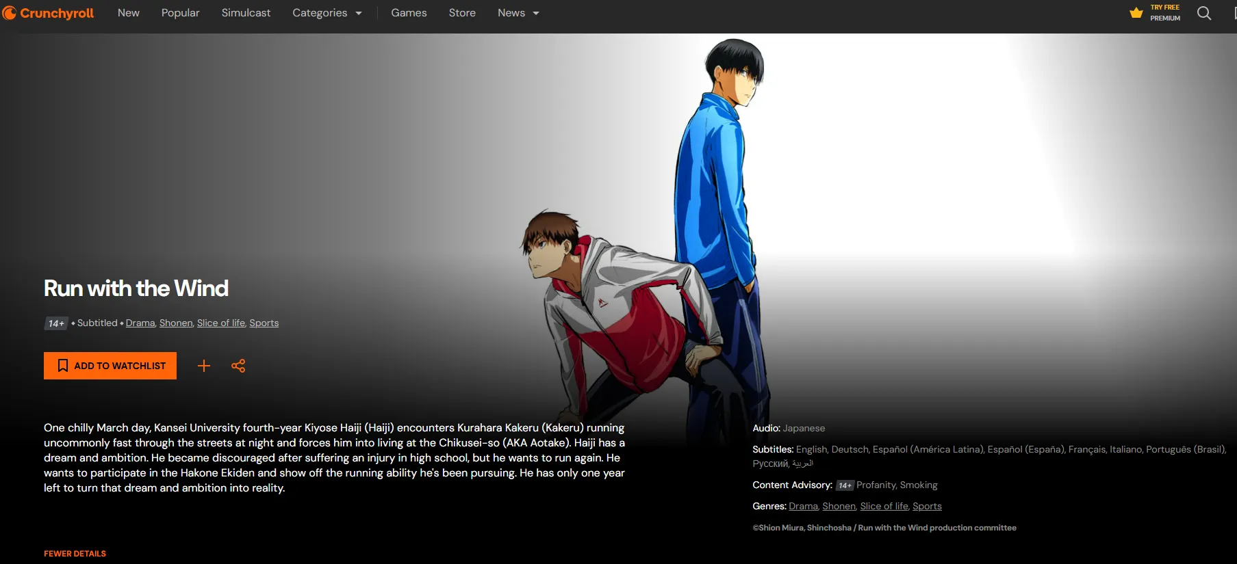The height and width of the screenshot is (564, 1237).
Task: Go to the Popular page
Action: [180, 13]
